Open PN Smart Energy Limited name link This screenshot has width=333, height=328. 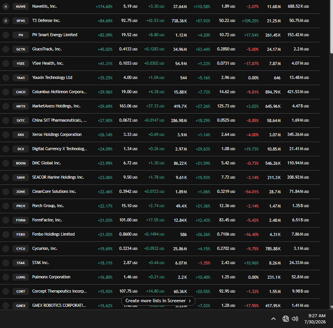(x=55, y=35)
